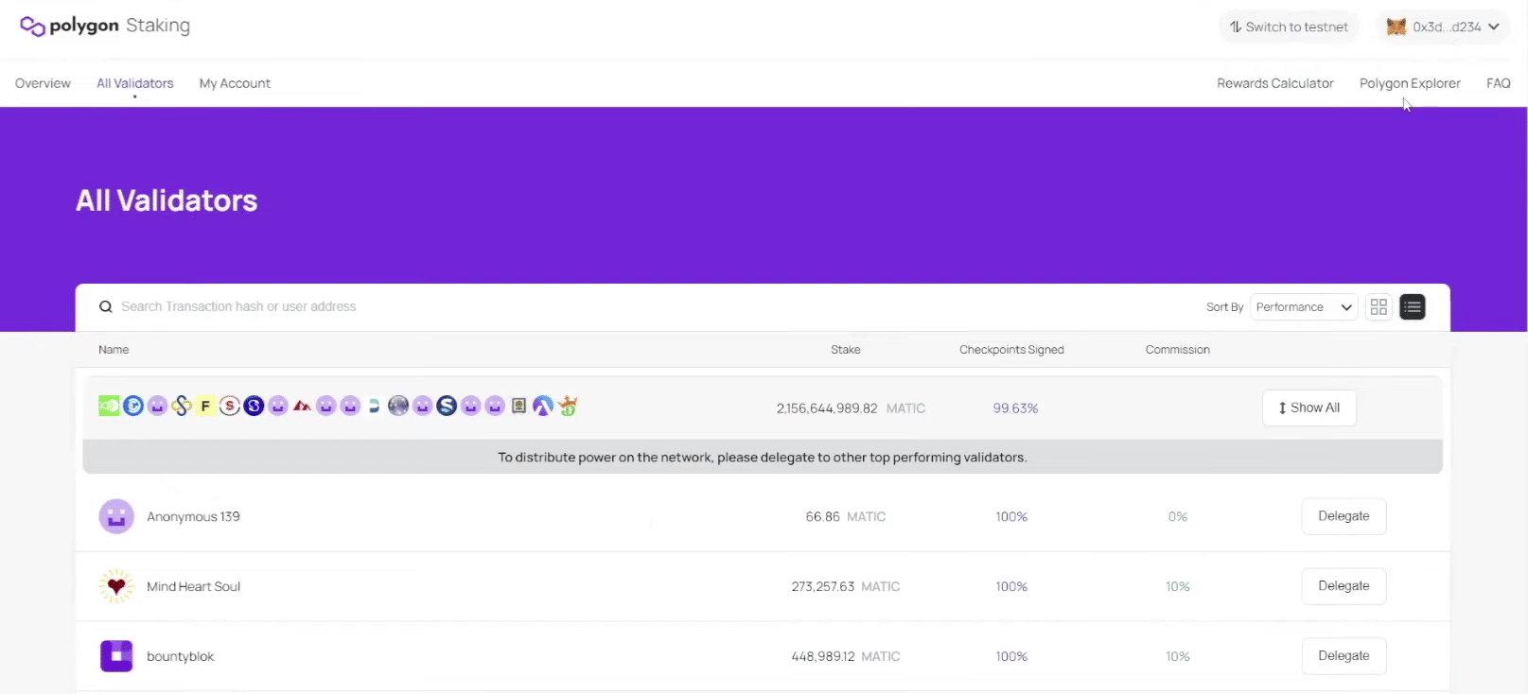1528x694 pixels.
Task: Delegate to Anonymous 139
Action: [1344, 516]
